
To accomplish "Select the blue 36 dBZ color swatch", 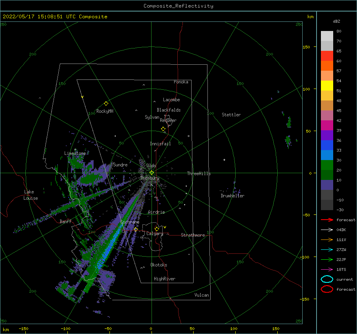I will click(327, 145).
